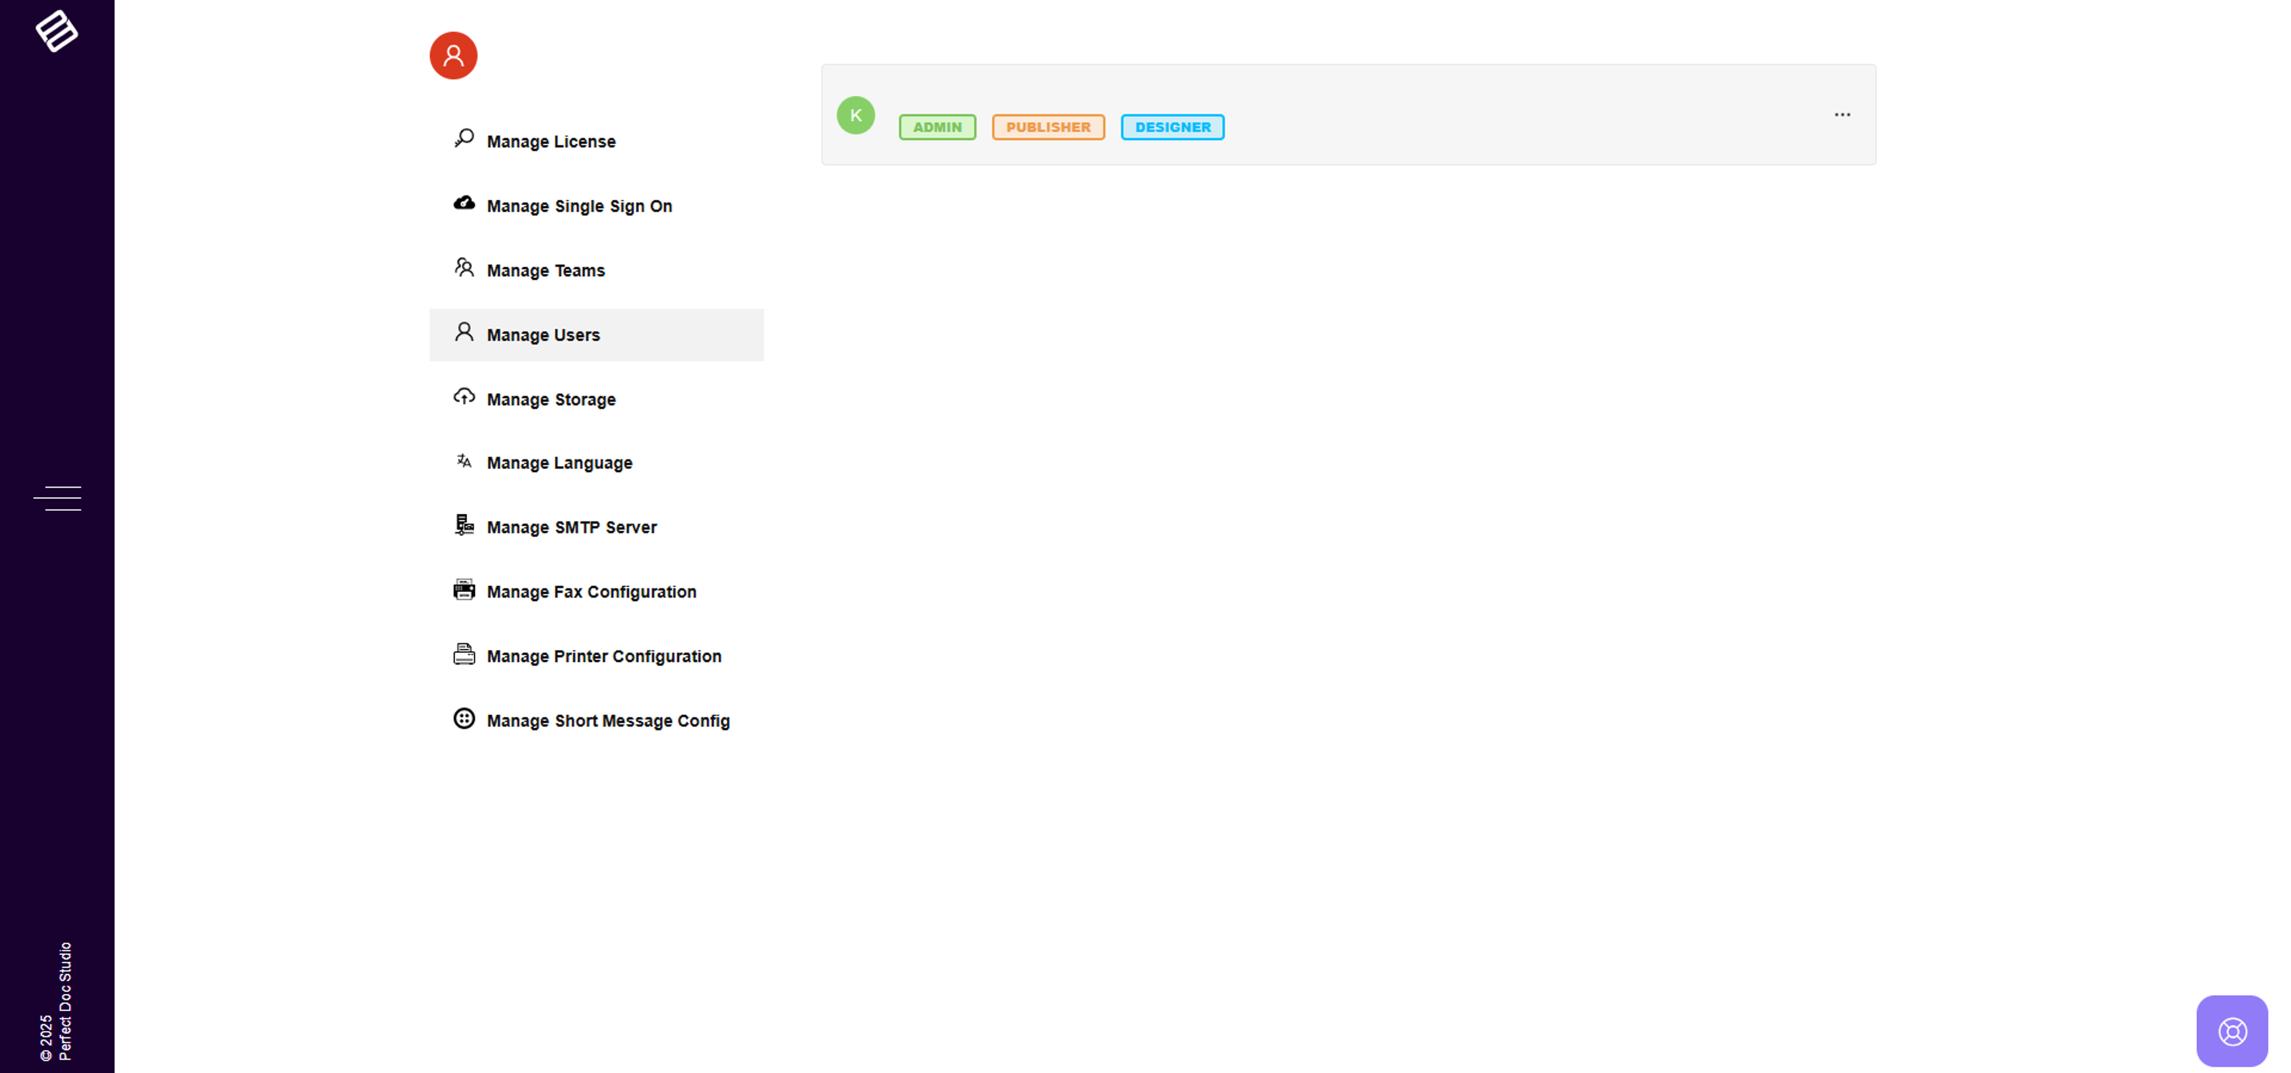Click the fax machine icon
Viewport: 2291px width, 1073px height.
[464, 590]
